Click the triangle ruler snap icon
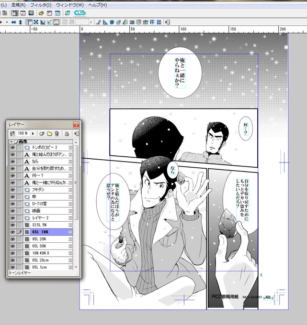Image resolution: width=307 pixels, height=325 pixels. pos(105,22)
